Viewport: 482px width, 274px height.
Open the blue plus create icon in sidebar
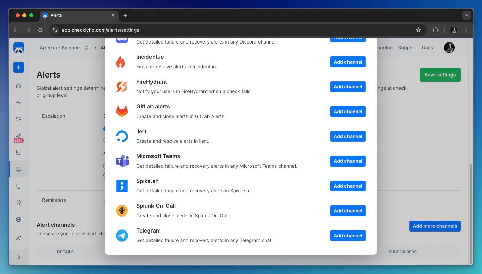18,67
